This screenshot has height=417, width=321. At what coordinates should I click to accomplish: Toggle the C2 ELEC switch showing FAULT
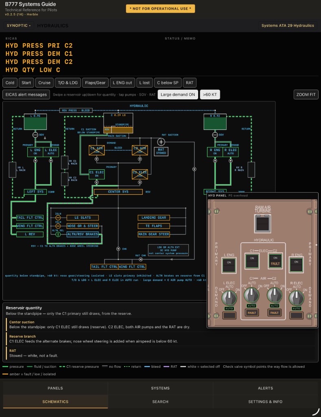pos(275,261)
